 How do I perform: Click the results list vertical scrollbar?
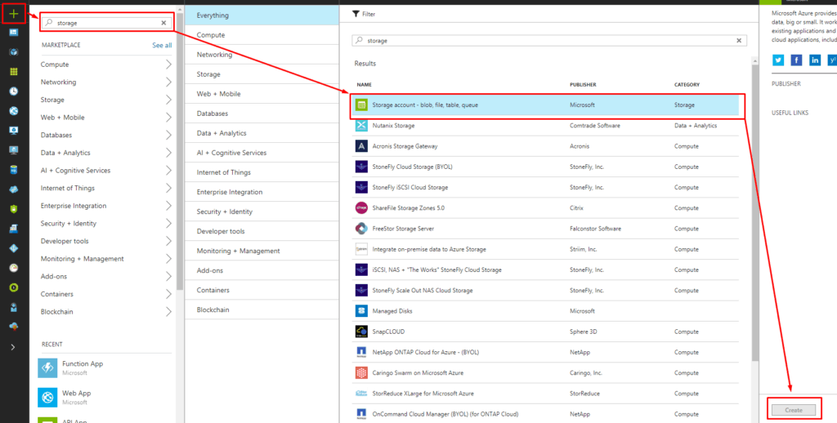[x=754, y=213]
